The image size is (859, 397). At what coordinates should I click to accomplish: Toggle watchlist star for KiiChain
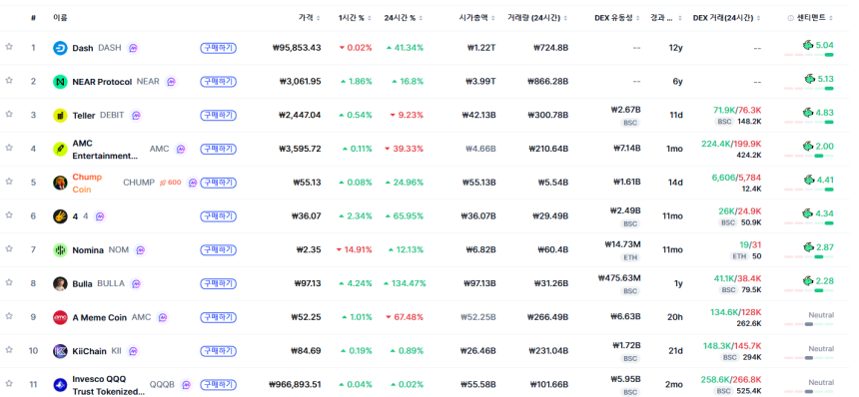[x=9, y=350]
